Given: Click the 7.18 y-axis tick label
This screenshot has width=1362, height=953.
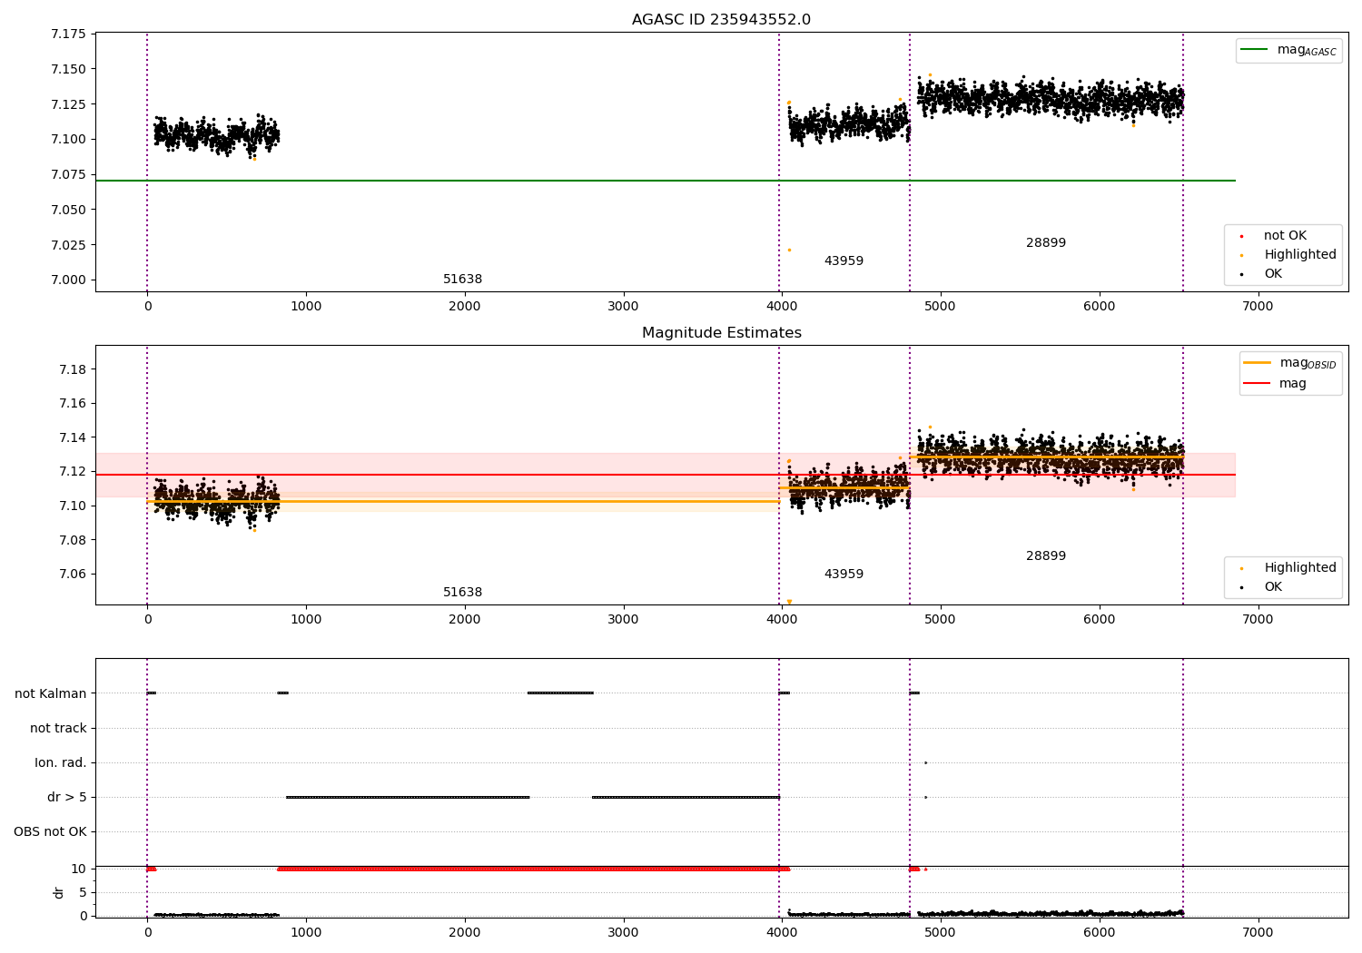Looking at the screenshot, I should (73, 369).
